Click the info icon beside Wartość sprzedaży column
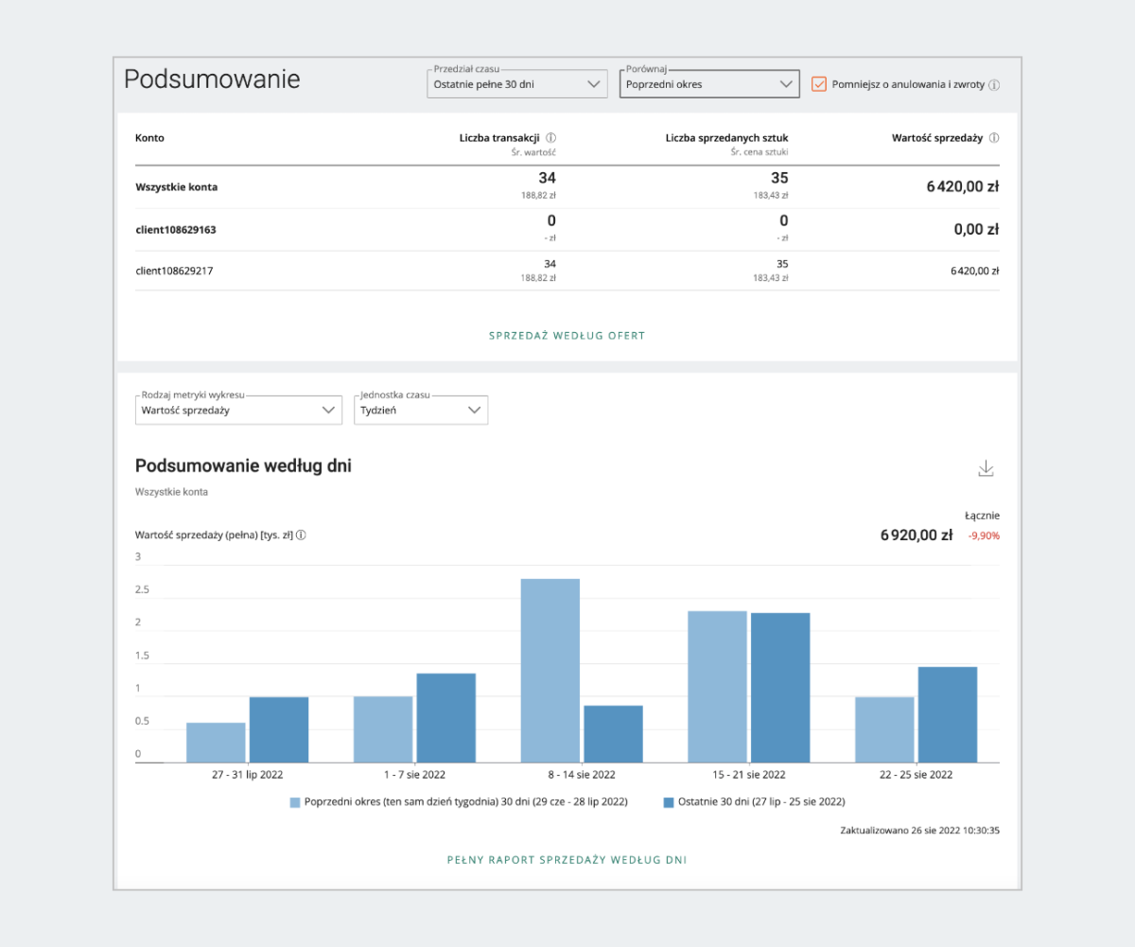The height and width of the screenshot is (947, 1135). coord(993,137)
